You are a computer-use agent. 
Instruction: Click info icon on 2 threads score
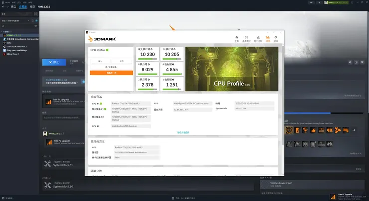click(x=149, y=80)
